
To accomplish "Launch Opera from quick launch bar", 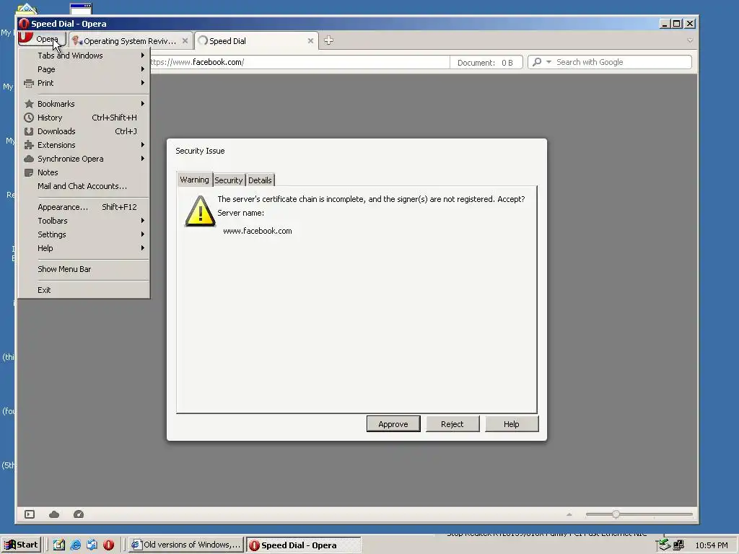I will pyautogui.click(x=108, y=545).
